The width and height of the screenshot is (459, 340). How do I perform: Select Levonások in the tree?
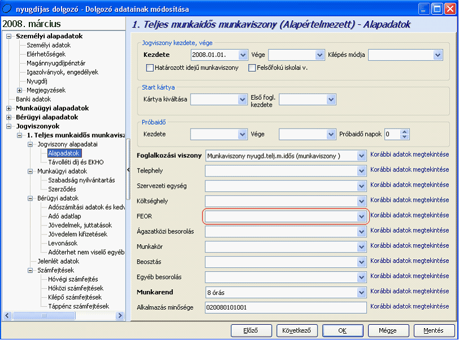click(x=63, y=244)
